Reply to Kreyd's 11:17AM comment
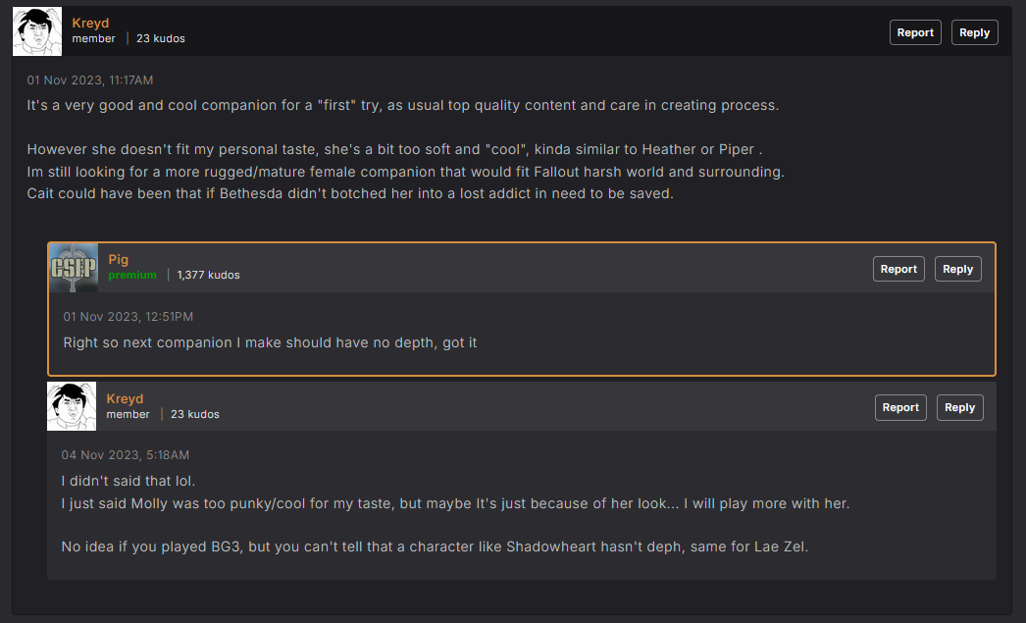Image resolution: width=1026 pixels, height=623 pixels. tap(974, 32)
